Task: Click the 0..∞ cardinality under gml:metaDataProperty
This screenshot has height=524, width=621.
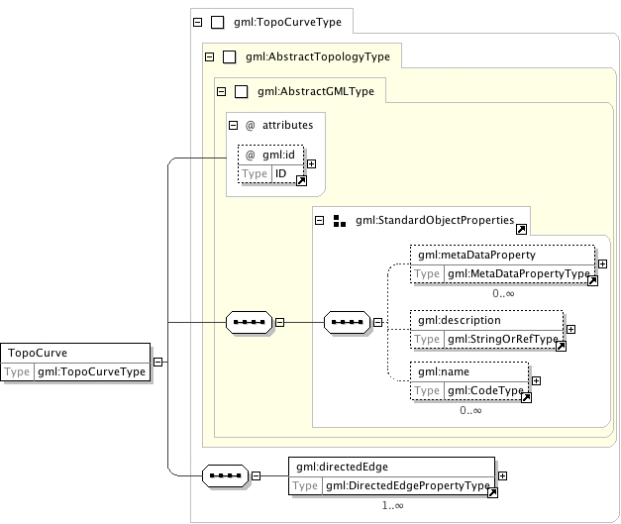Action: pyautogui.click(x=503, y=293)
